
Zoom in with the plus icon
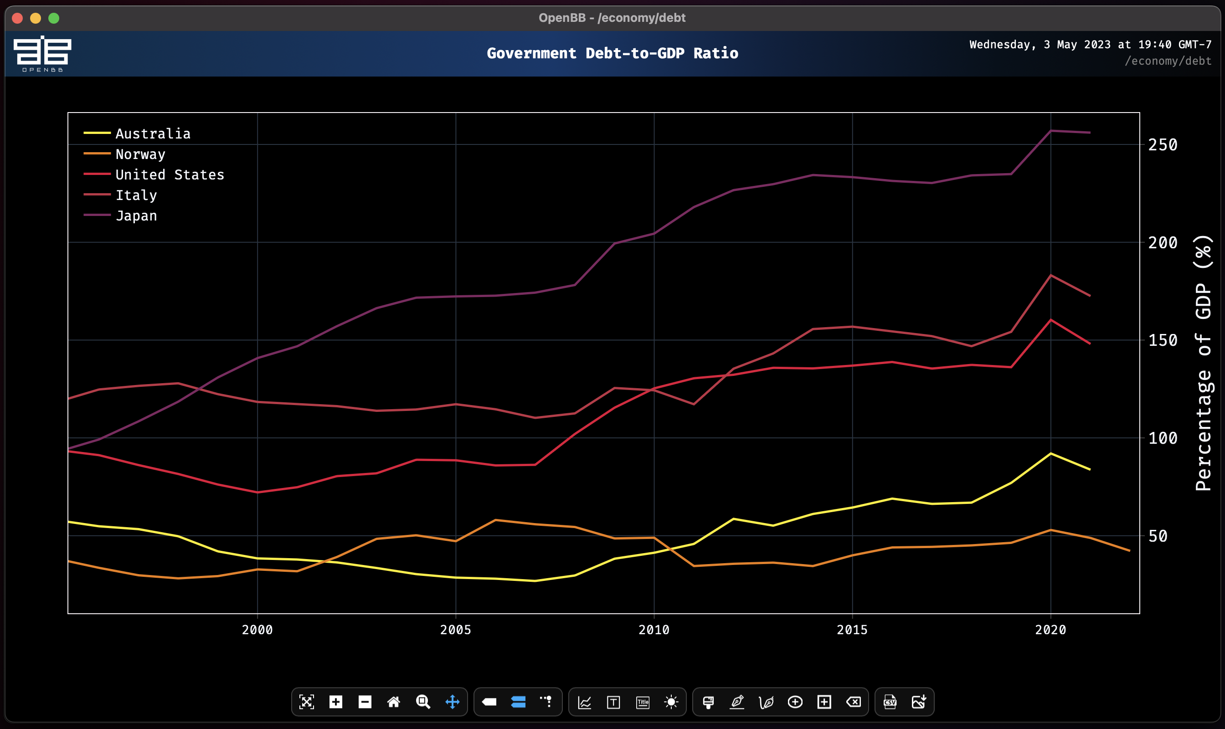point(335,702)
